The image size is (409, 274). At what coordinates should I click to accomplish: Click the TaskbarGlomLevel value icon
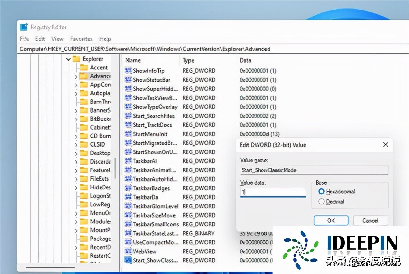[128, 206]
